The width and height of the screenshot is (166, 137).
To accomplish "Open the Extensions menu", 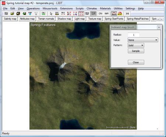I will point(66,9).
